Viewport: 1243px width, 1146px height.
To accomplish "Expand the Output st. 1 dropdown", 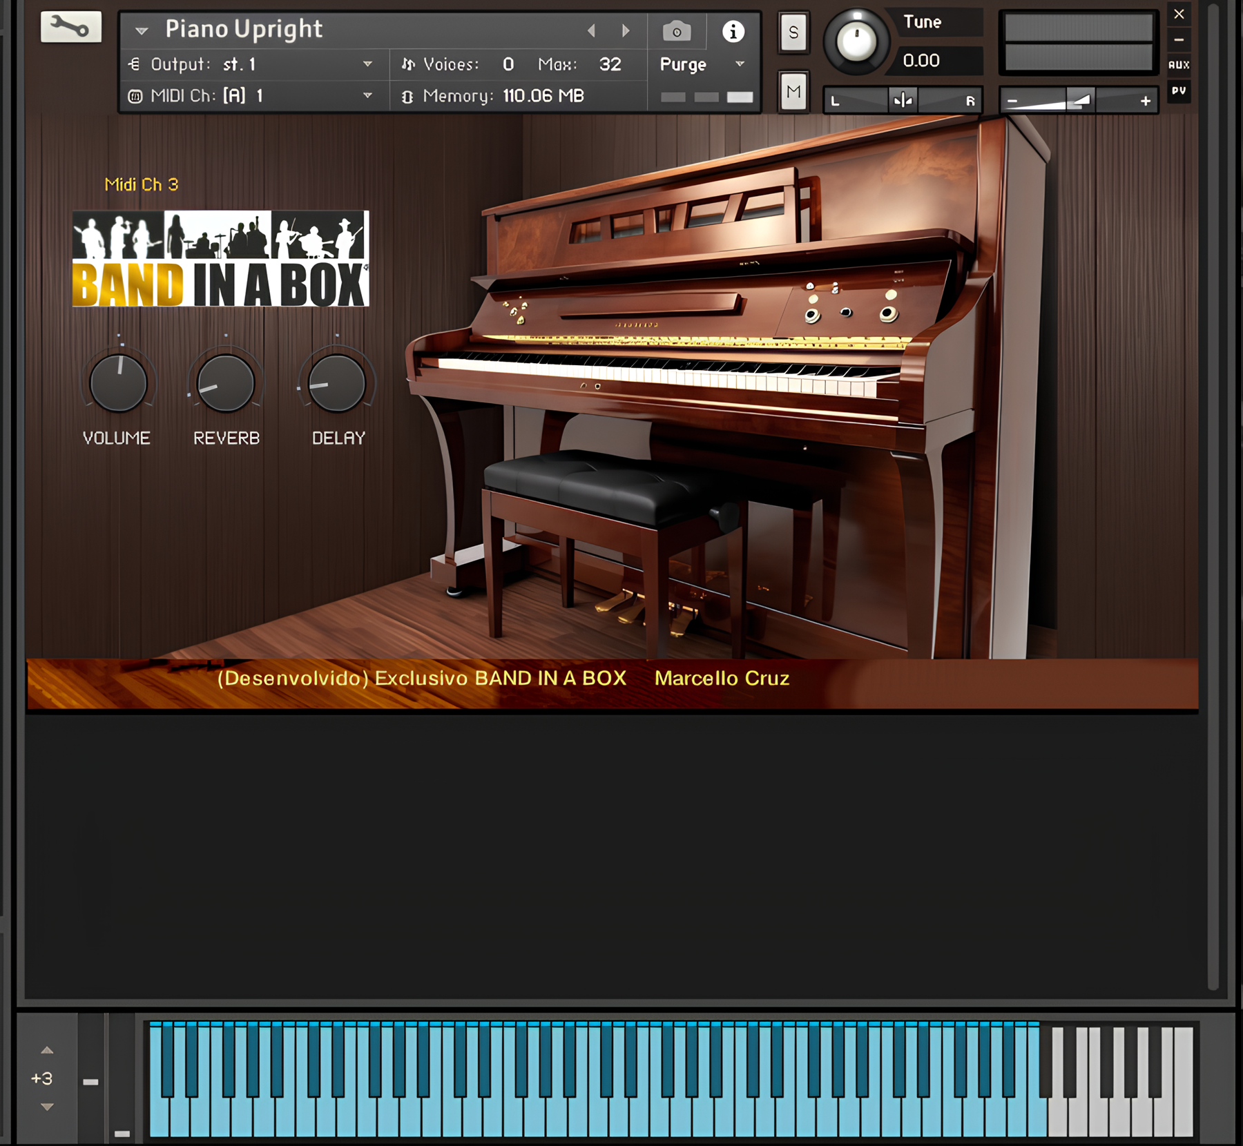I will coord(367,64).
